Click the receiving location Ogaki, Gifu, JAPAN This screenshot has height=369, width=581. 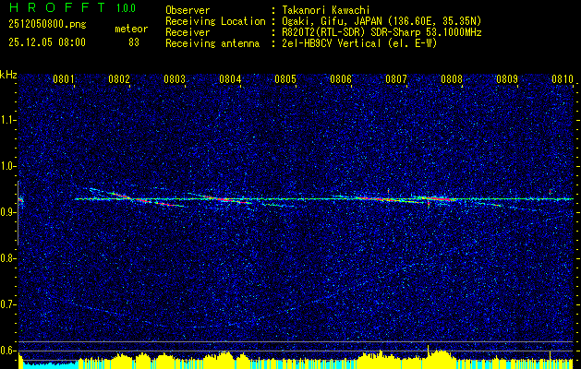tap(333, 21)
